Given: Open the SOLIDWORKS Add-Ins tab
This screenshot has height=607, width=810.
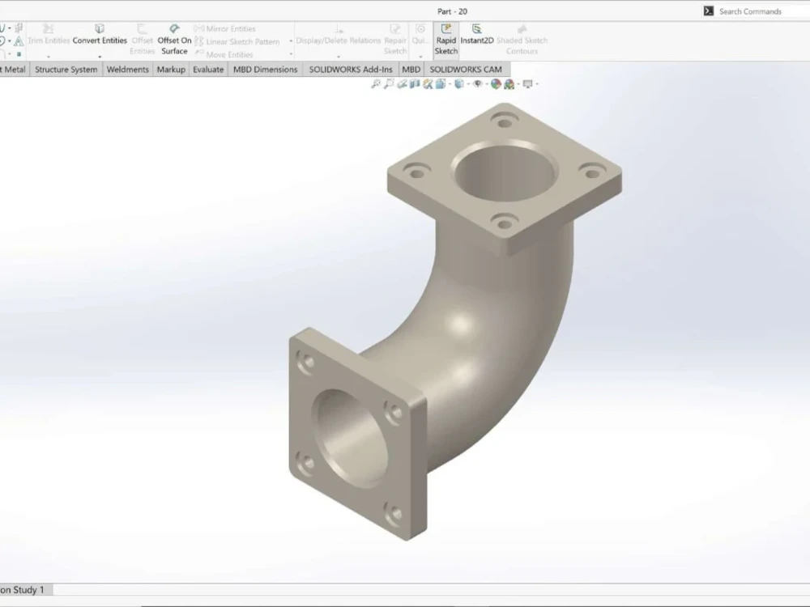Looking at the screenshot, I should coord(350,70).
